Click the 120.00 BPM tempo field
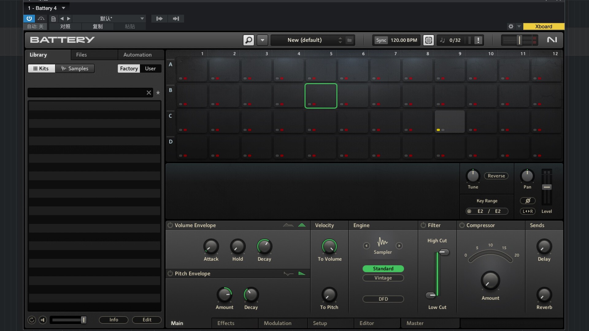 (404, 40)
